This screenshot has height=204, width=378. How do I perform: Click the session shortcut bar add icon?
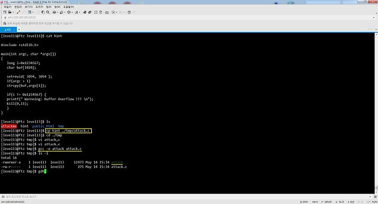point(5,24)
